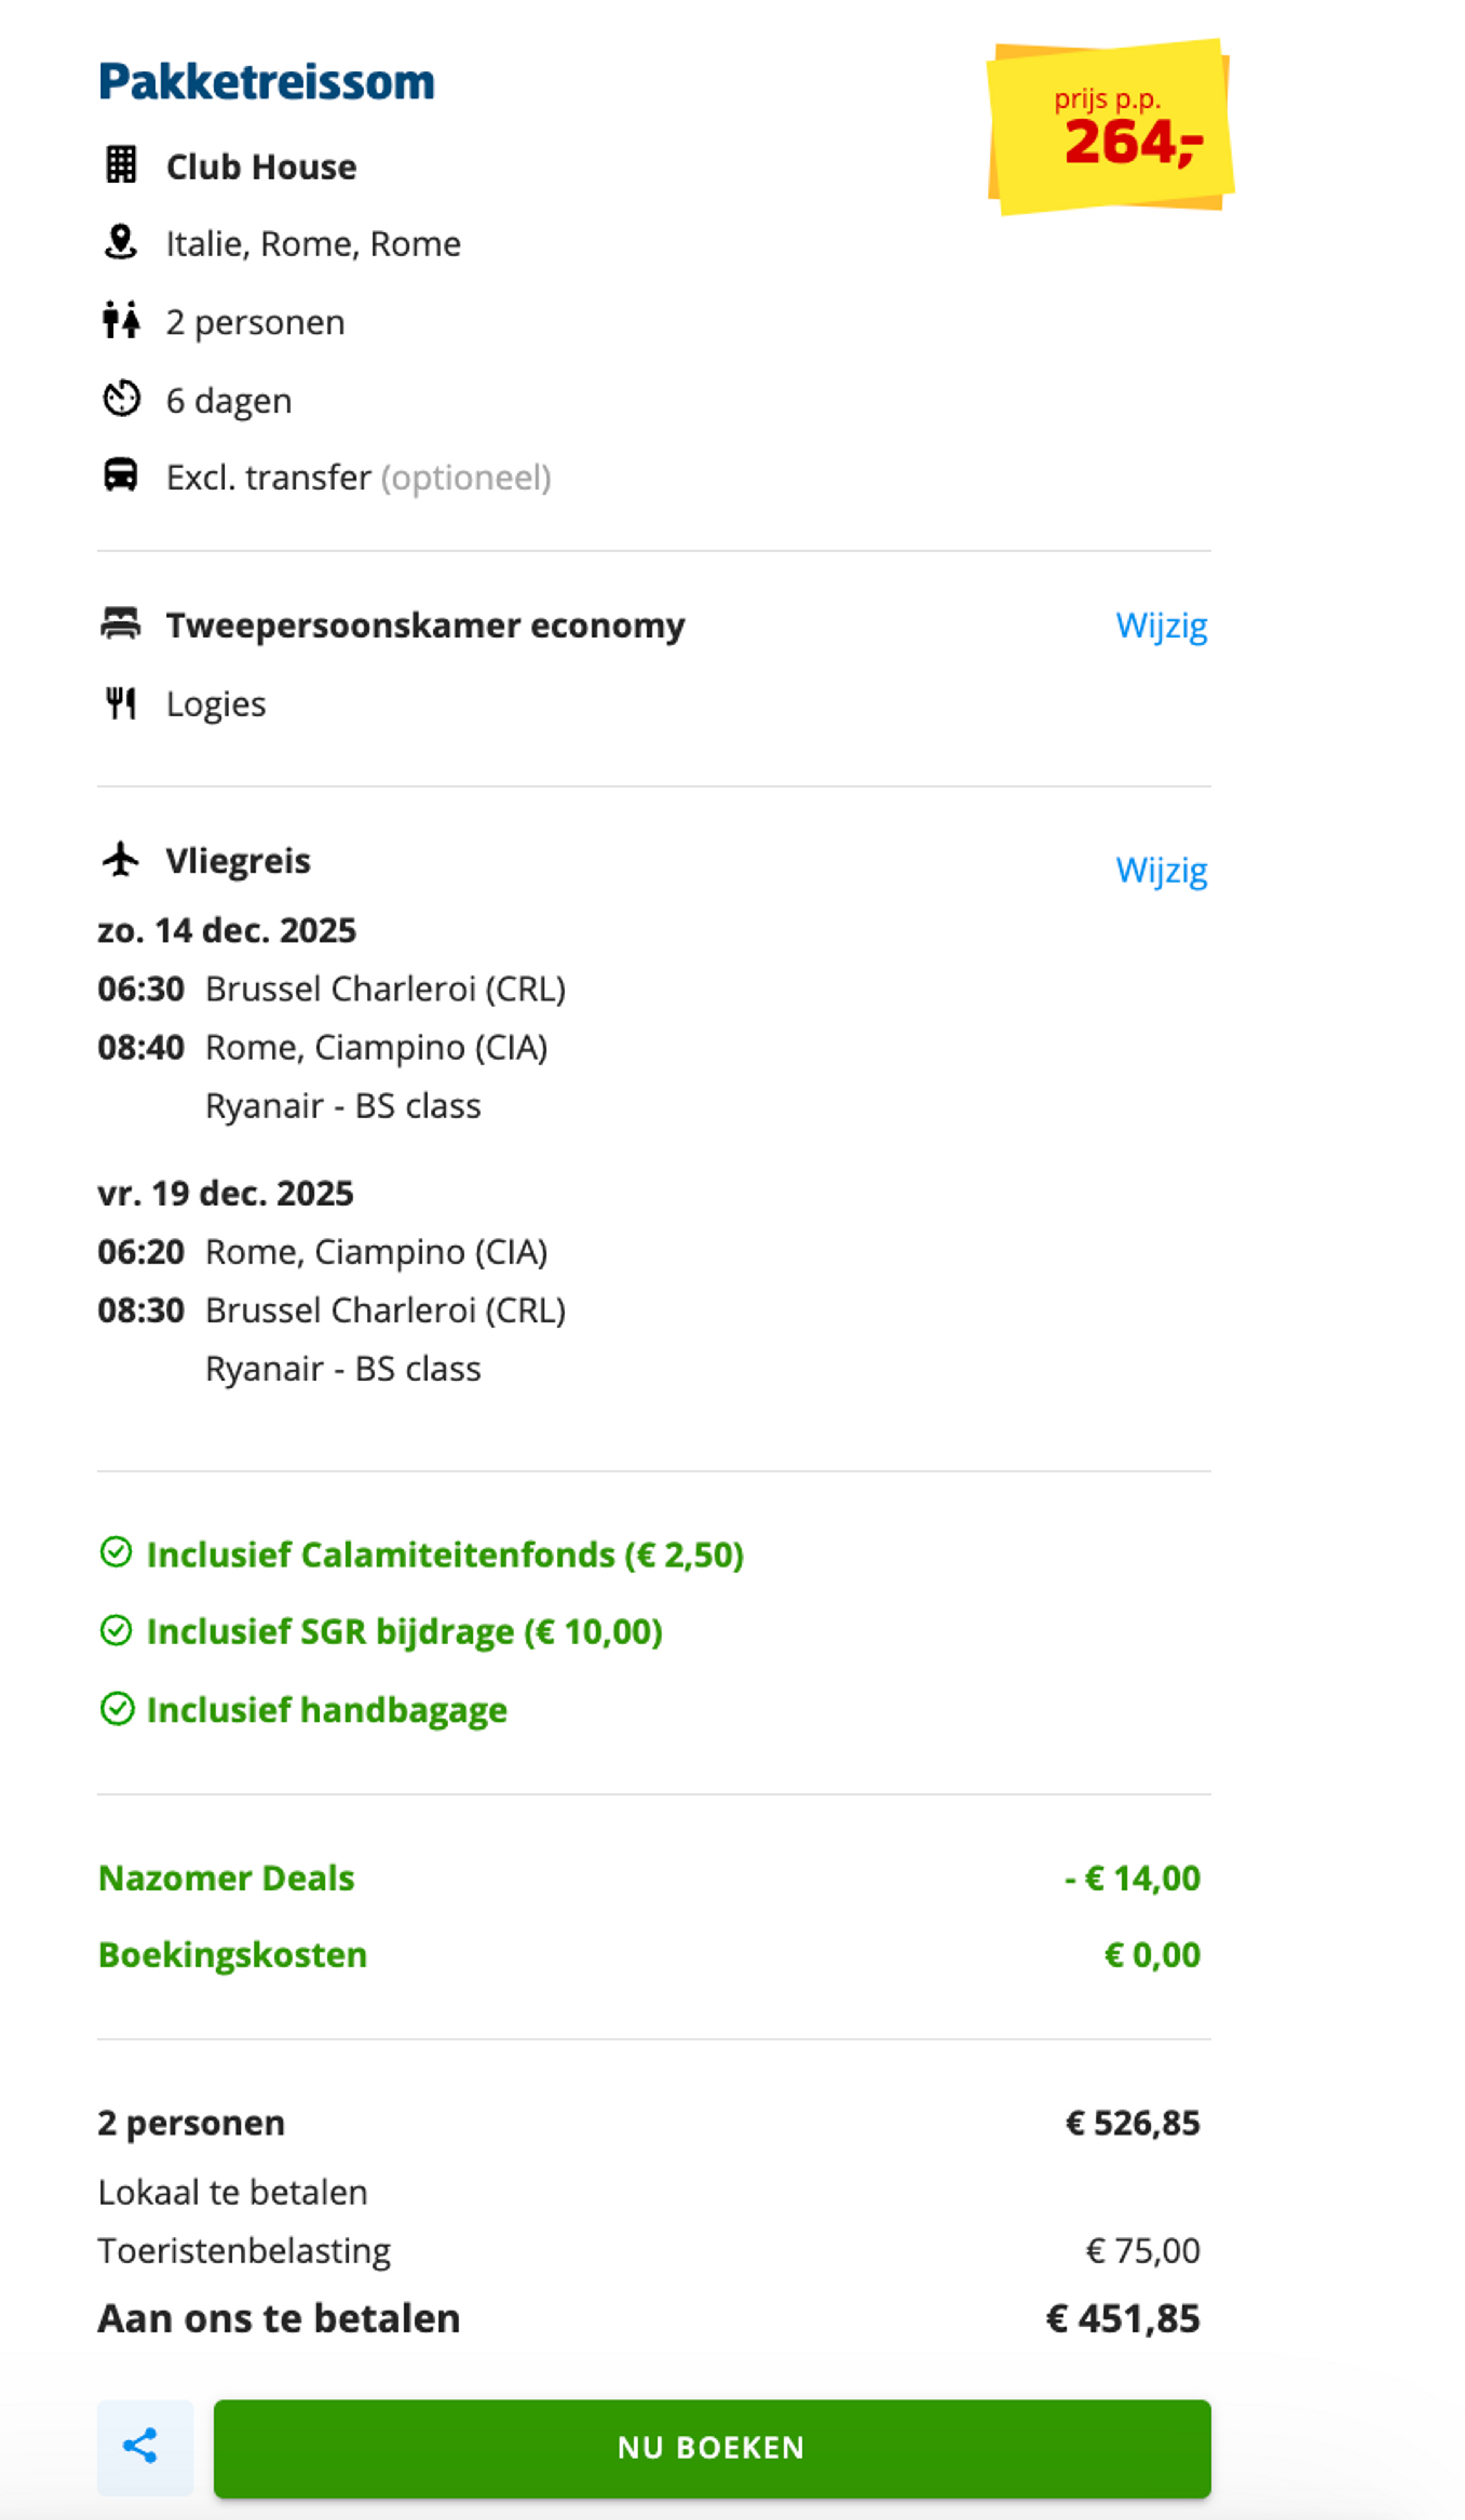Click the location pin icon
This screenshot has width=1465, height=2520.
[x=121, y=242]
